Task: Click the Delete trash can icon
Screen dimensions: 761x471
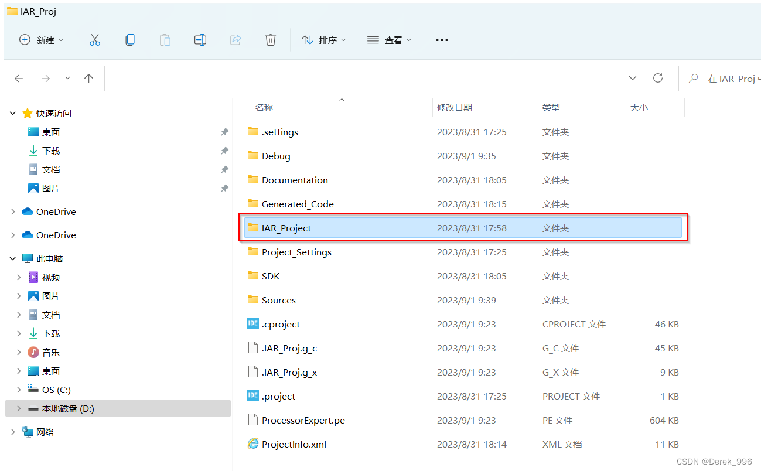Action: [271, 40]
